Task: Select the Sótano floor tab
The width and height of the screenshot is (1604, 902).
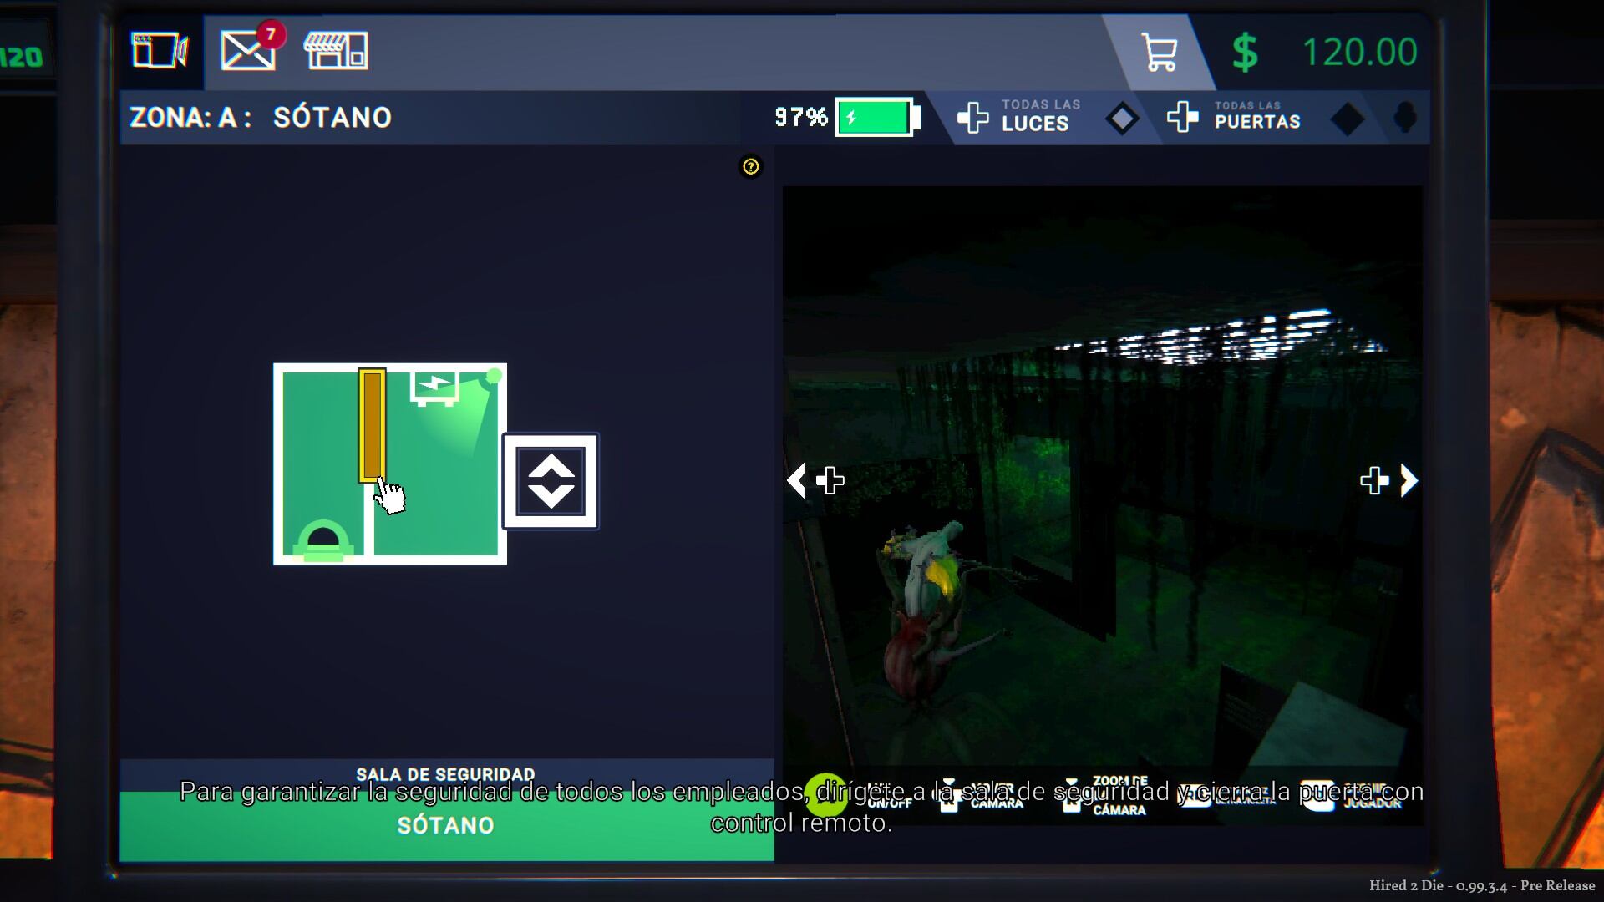Action: 446,825
